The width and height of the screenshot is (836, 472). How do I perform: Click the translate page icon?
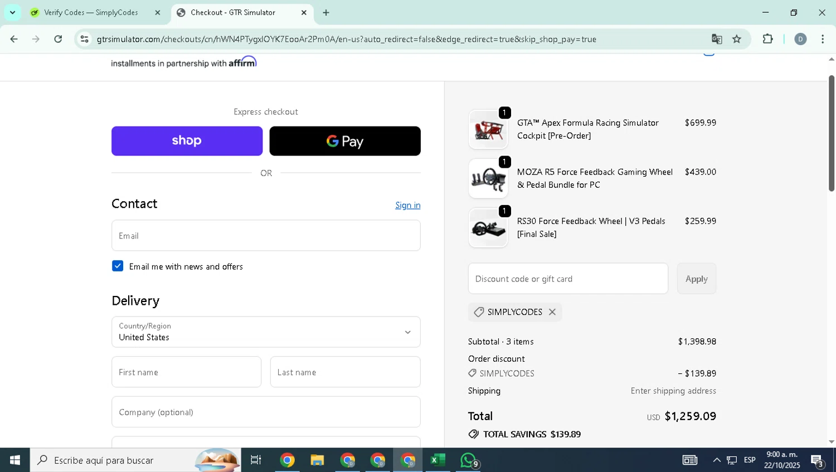(717, 39)
